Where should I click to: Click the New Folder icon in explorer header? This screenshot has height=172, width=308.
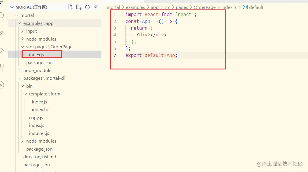point(79,7)
